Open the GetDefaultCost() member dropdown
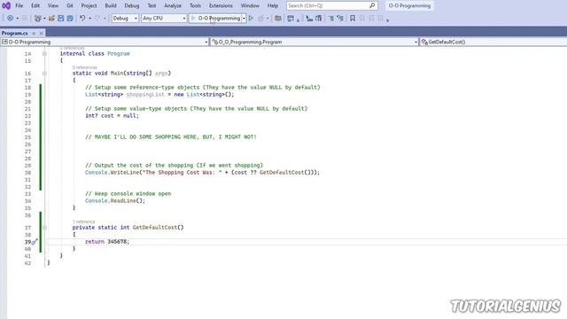567x319 pixels. coord(493,42)
